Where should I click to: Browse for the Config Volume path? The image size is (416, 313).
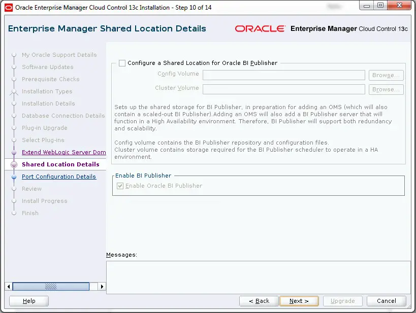click(x=386, y=75)
